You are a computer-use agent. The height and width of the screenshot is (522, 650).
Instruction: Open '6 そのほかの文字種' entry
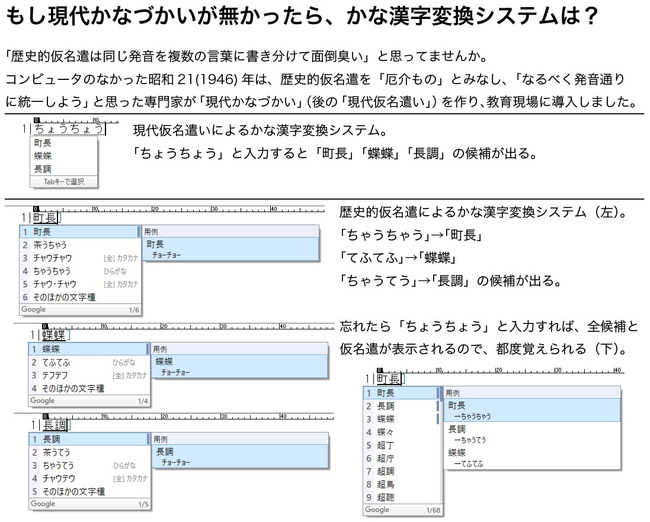click(x=80, y=297)
